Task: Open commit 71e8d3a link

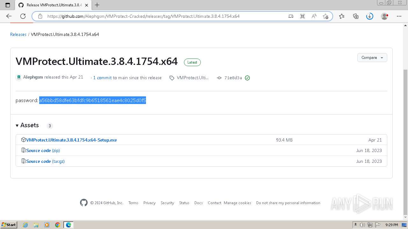Action: [x=233, y=78]
